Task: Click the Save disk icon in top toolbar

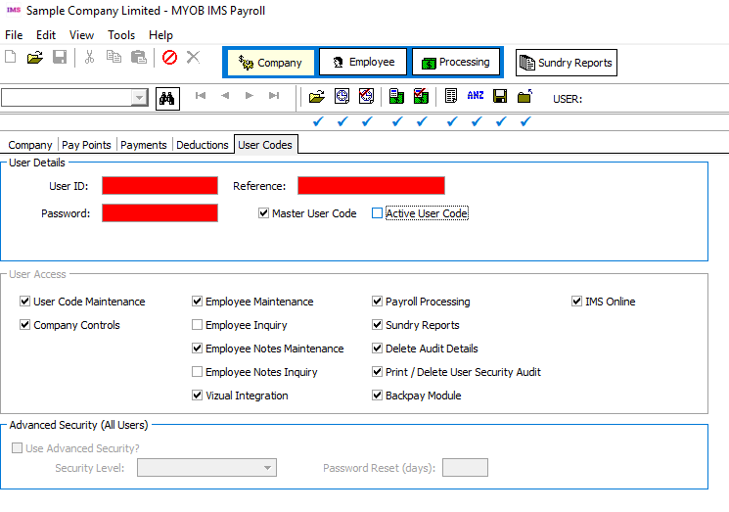Action: [60, 57]
